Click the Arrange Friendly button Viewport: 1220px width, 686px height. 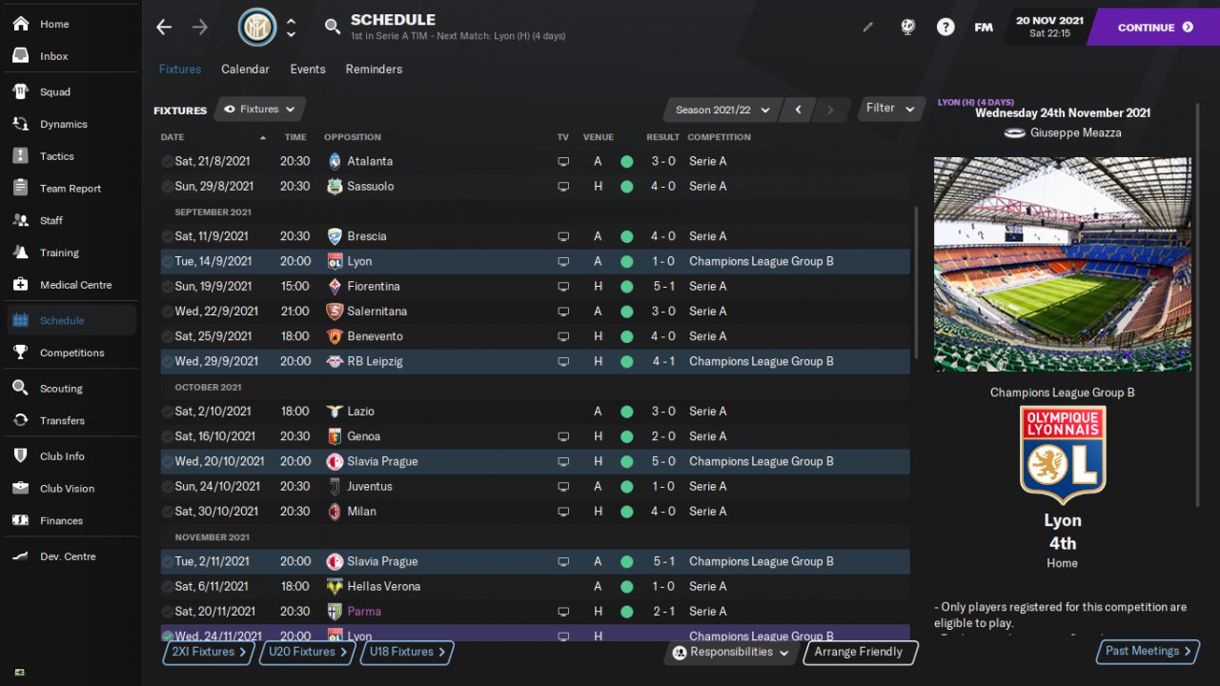(x=859, y=653)
